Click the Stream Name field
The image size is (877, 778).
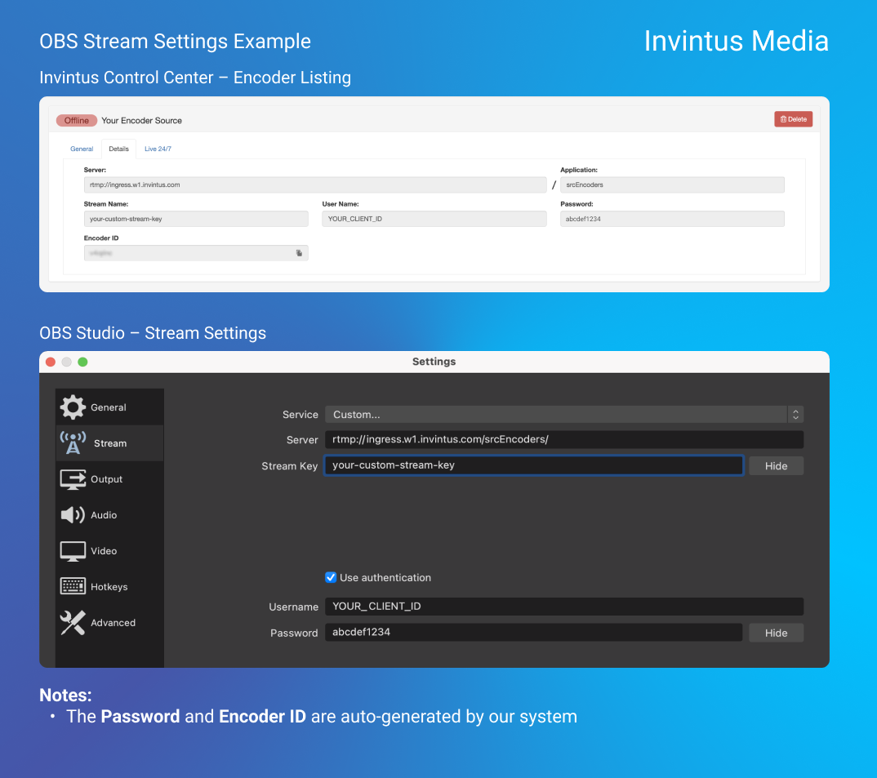pyautogui.click(x=196, y=219)
